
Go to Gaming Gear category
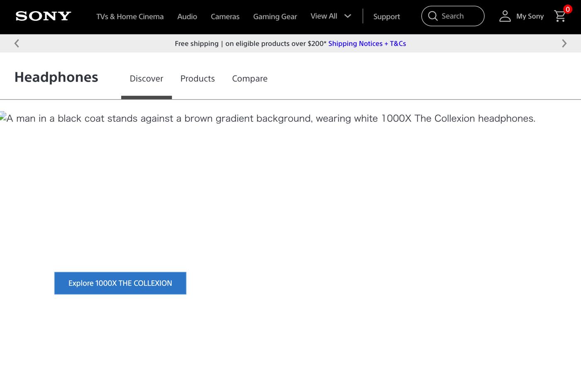coord(275,17)
